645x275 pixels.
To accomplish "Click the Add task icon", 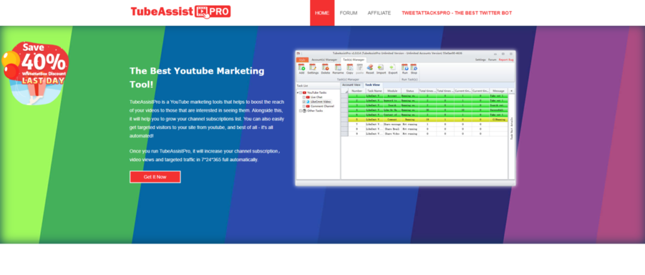I will click(302, 67).
